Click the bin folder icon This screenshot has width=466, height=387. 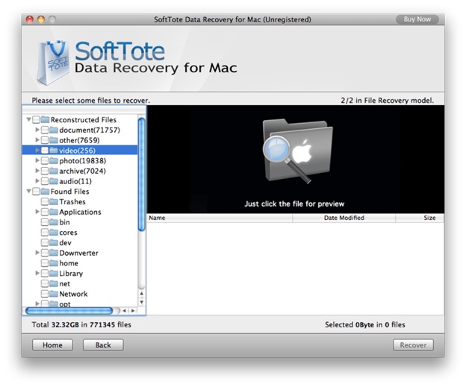(54, 222)
